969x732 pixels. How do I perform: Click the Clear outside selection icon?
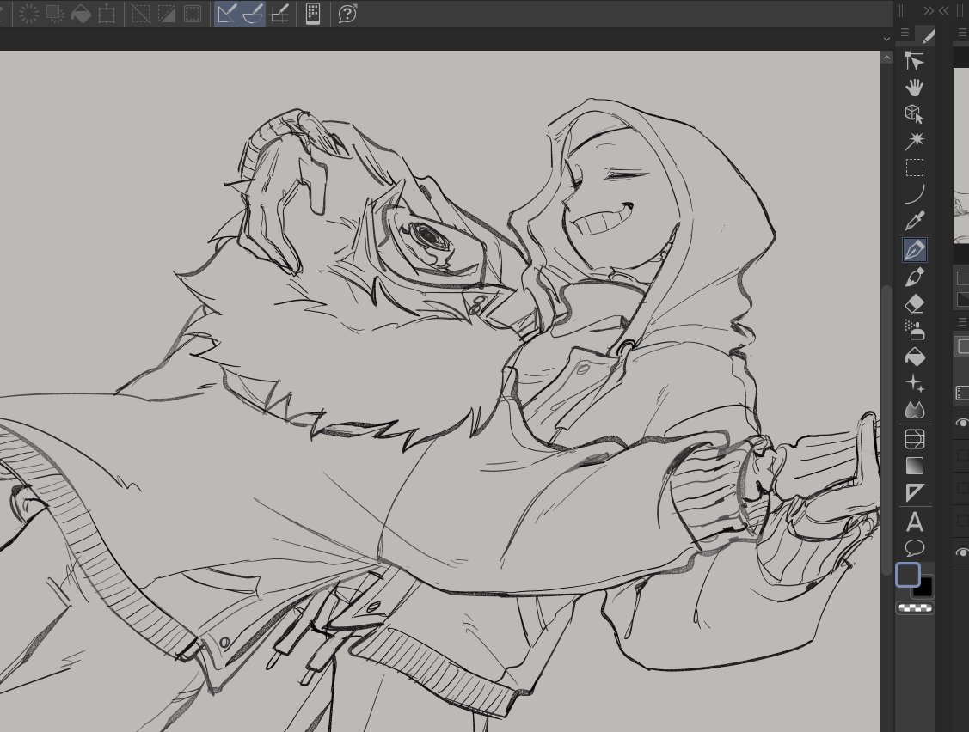(55, 14)
